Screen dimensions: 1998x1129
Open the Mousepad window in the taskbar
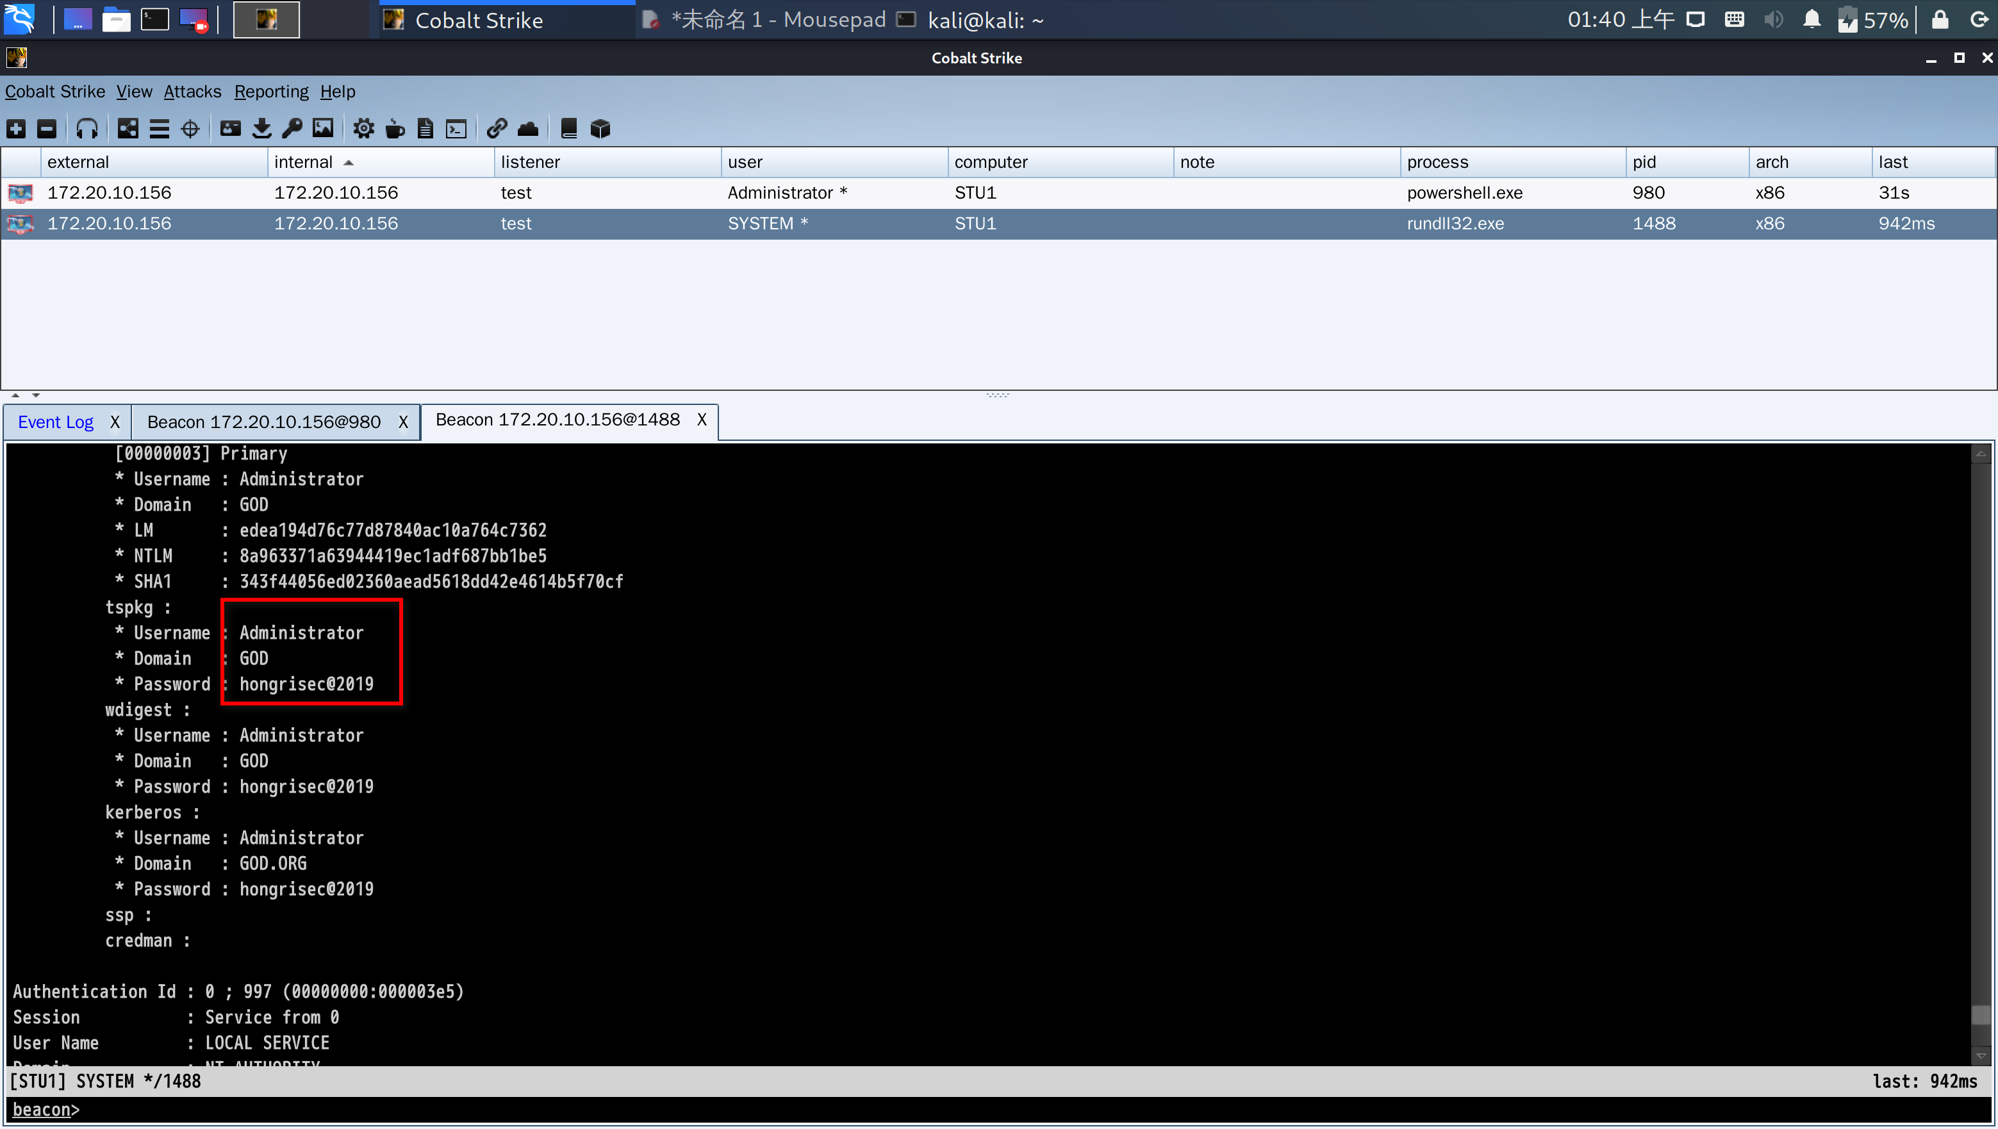point(764,20)
